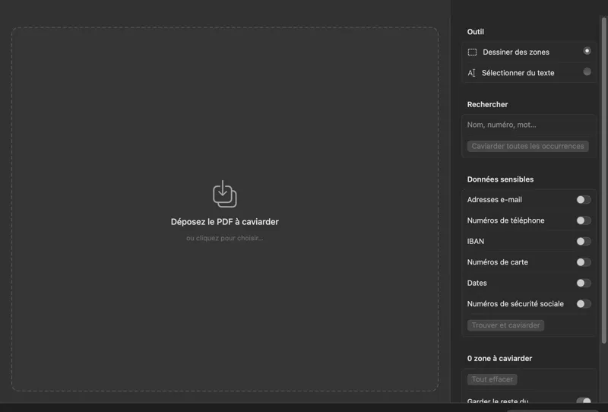The image size is (608, 412).
Task: Click ou cliquez pour choisir link
Action: pyautogui.click(x=224, y=238)
